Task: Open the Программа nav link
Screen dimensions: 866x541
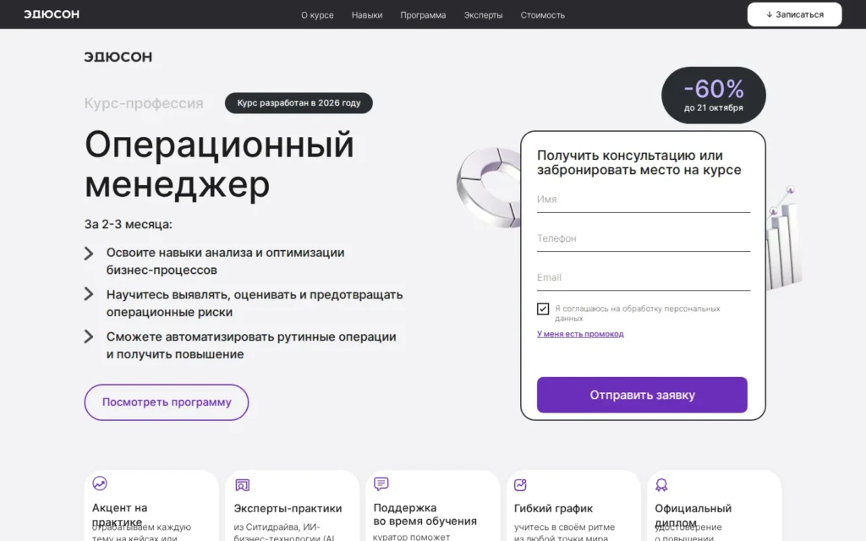Action: click(x=423, y=15)
